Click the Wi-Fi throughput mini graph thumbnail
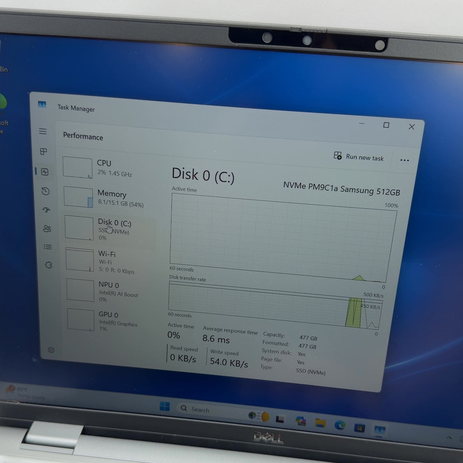The image size is (463, 463). click(x=80, y=260)
